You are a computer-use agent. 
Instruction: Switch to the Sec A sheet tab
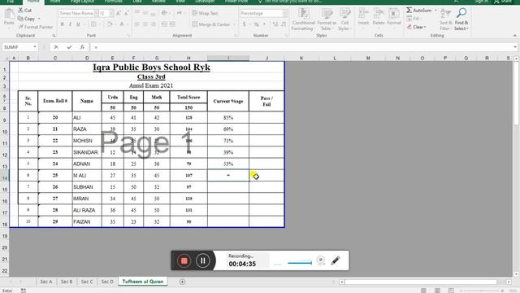pos(46,282)
